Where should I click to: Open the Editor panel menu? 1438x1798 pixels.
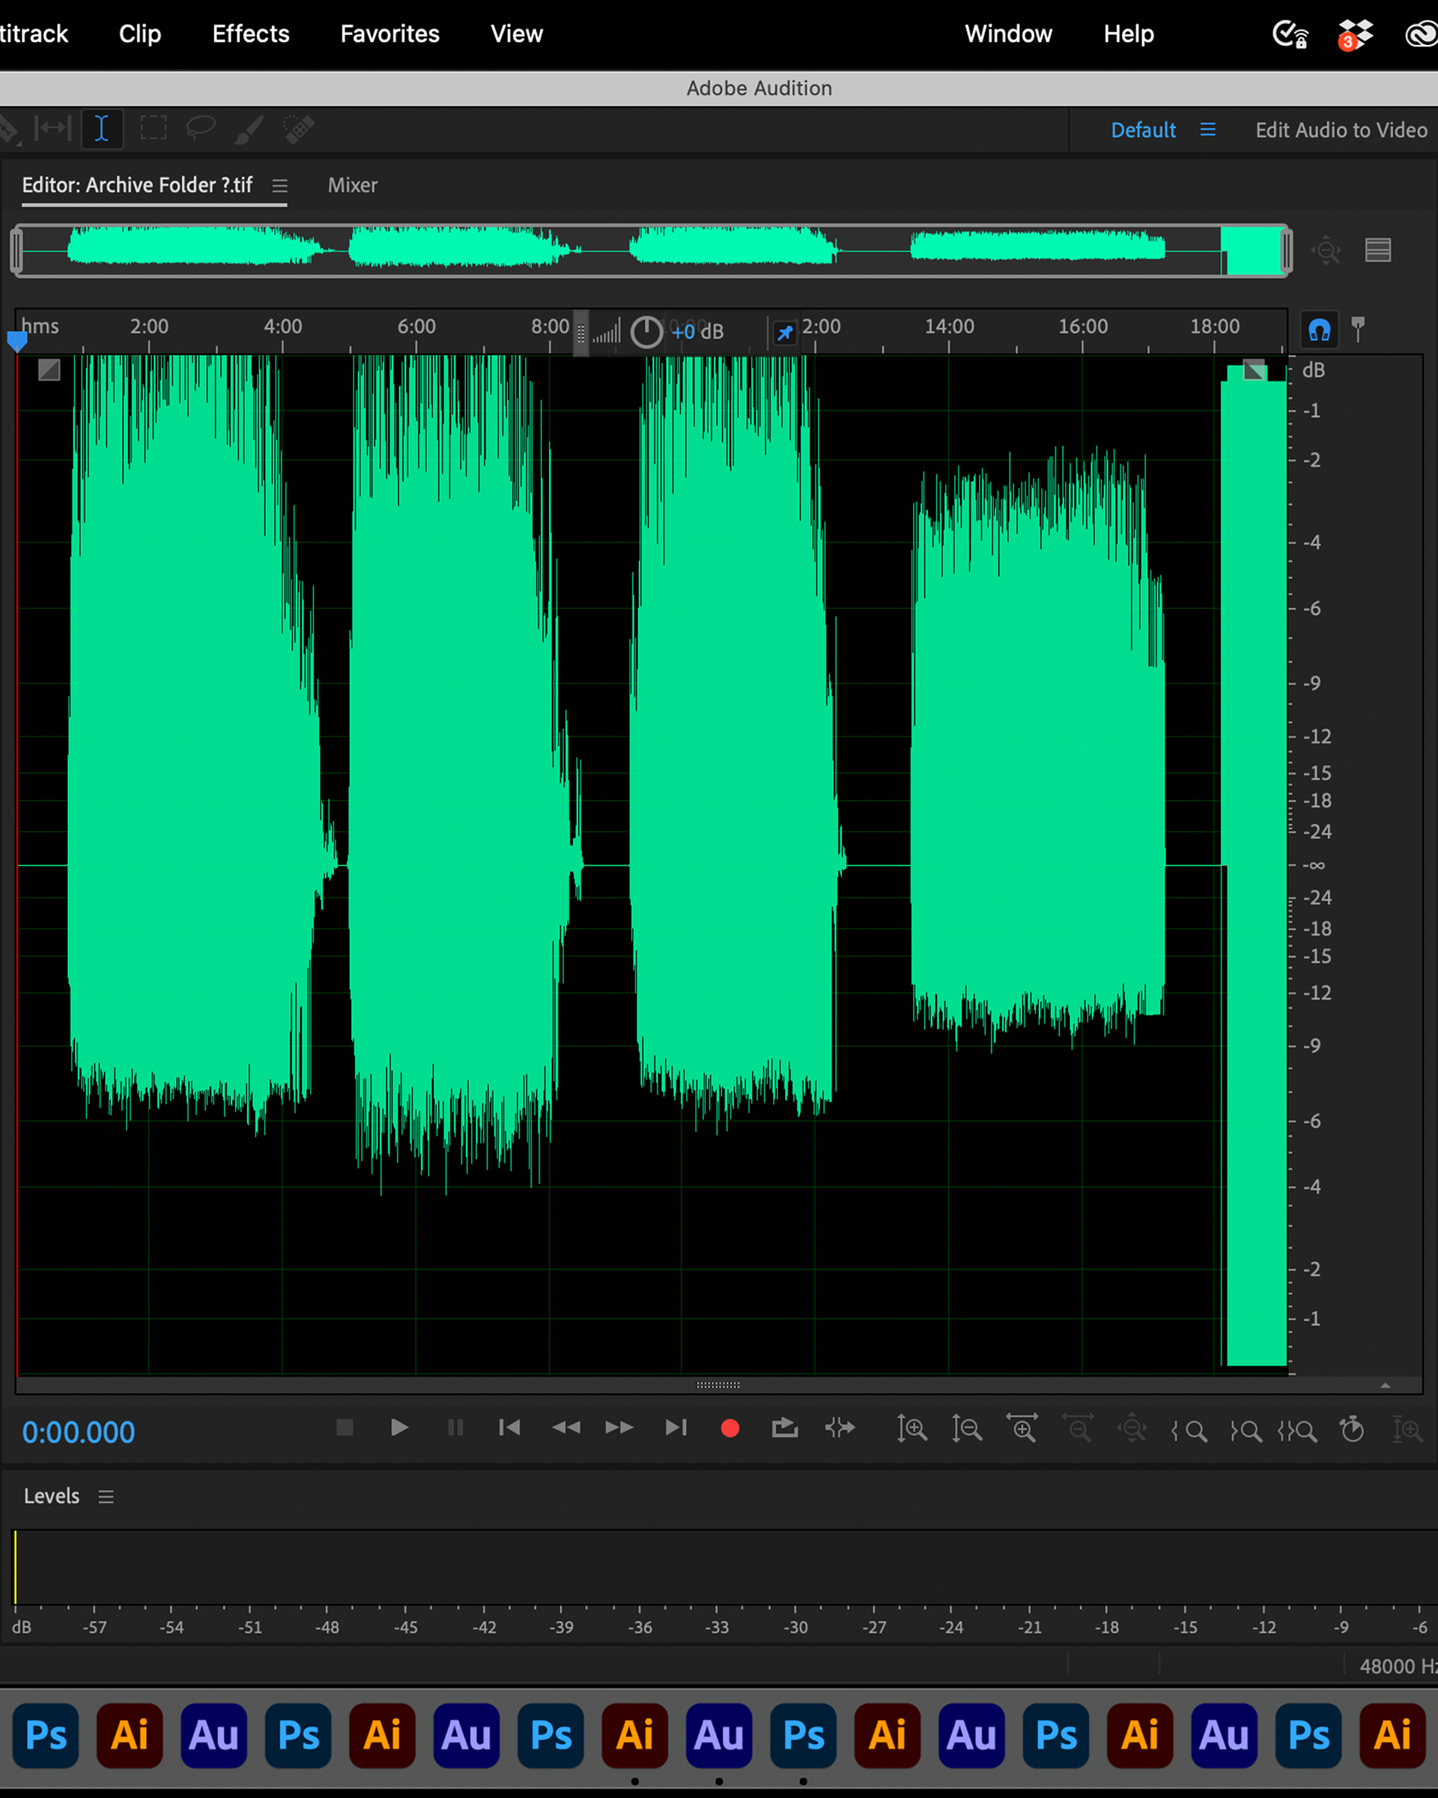280,186
